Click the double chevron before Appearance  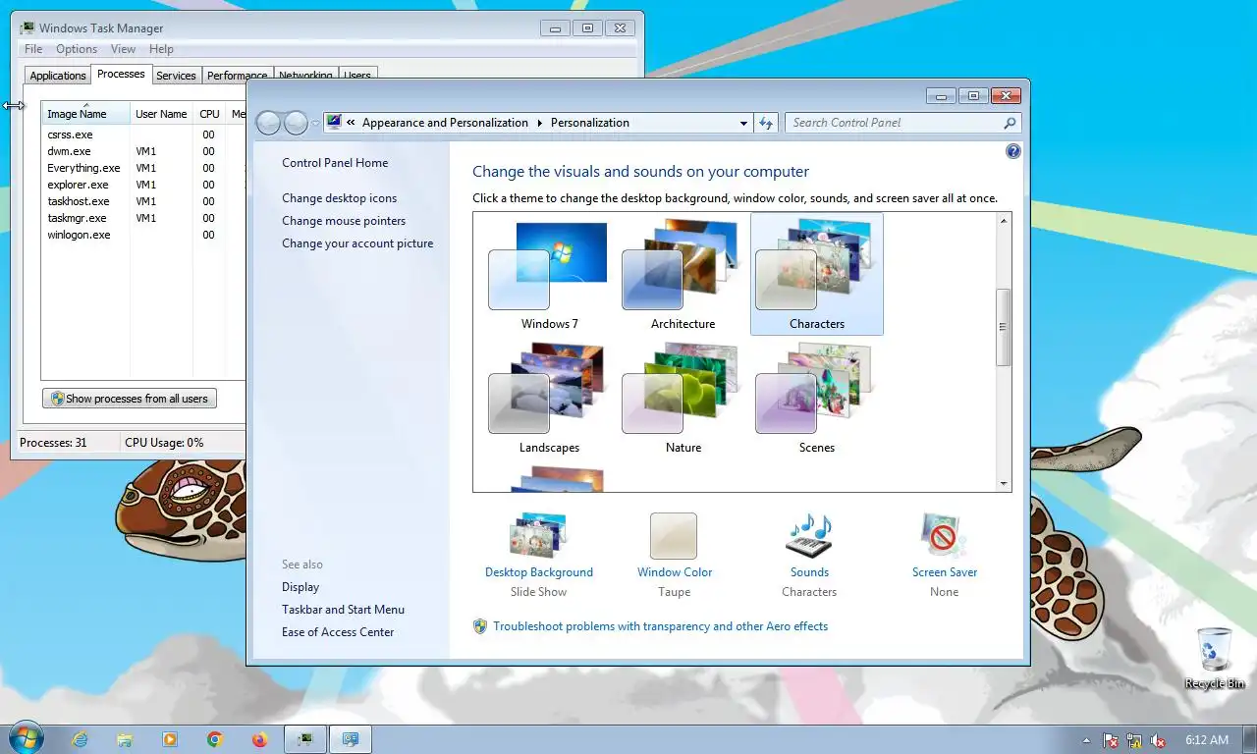pos(351,123)
